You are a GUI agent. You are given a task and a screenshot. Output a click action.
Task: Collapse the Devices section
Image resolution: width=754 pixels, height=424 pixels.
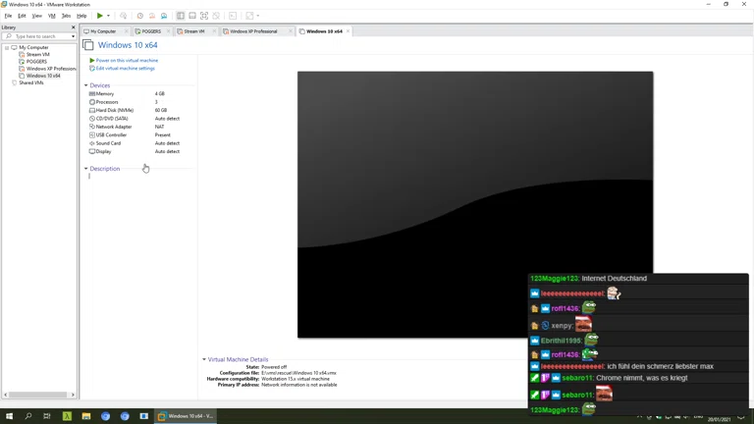(86, 85)
